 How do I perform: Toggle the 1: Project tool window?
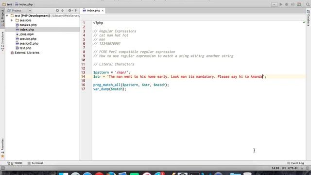point(2,18)
